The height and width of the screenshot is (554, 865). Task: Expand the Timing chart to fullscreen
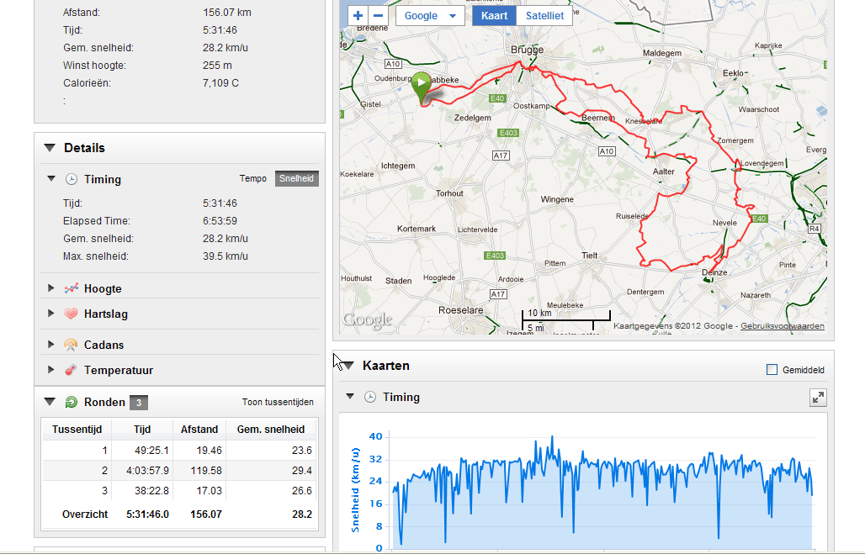(818, 398)
